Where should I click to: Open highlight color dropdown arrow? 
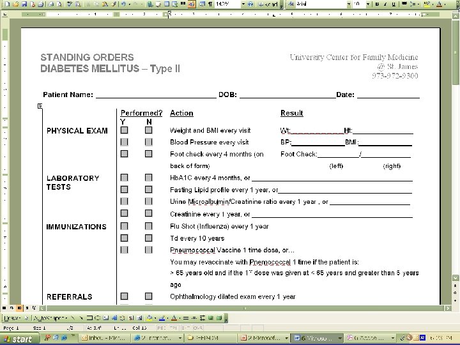433,4
